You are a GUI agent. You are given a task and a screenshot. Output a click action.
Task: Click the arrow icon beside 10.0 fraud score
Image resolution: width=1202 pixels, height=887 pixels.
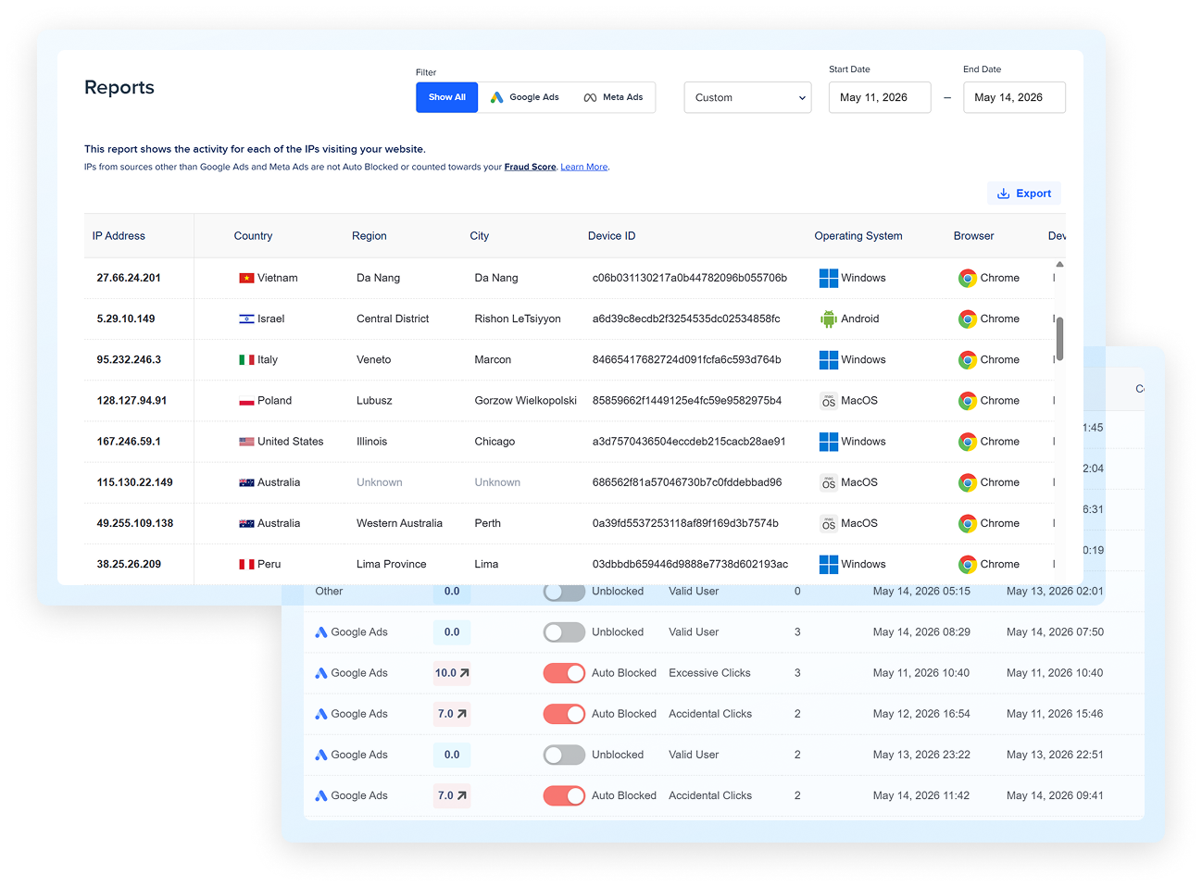(x=464, y=673)
